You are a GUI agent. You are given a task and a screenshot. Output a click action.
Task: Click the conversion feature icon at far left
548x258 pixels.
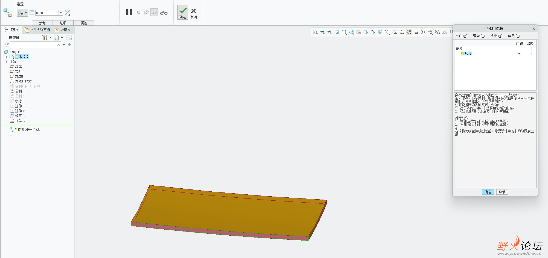pos(8,12)
